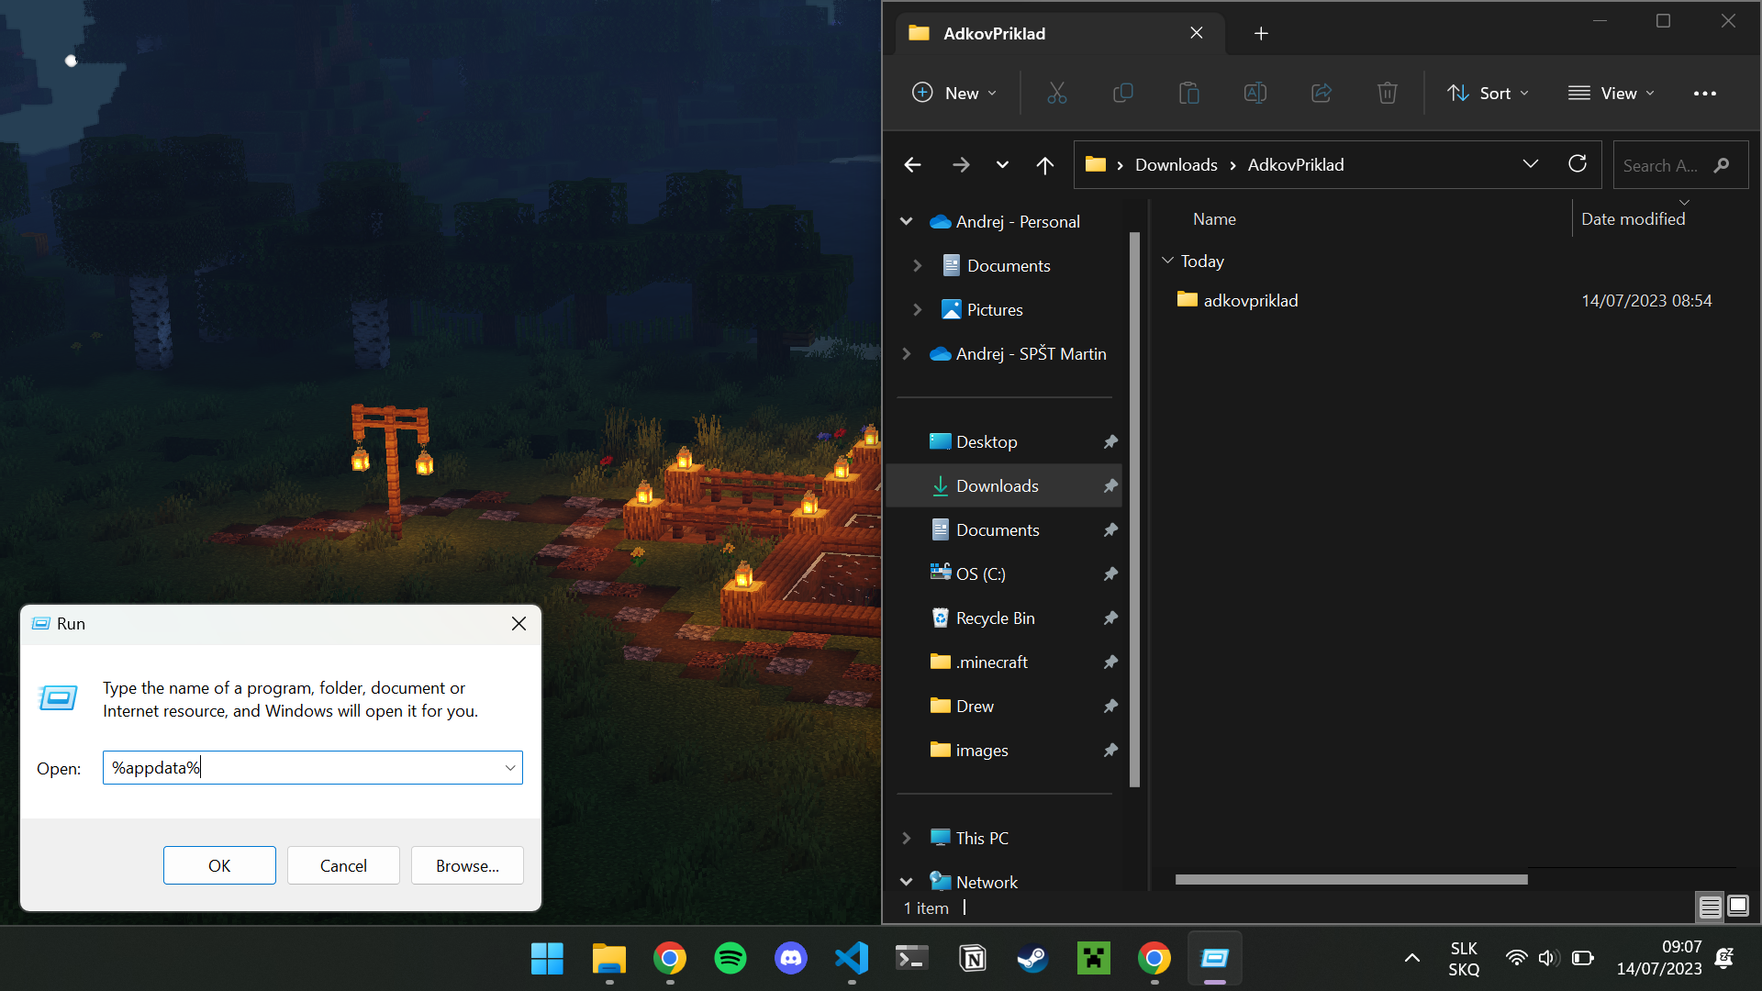Unpin Recycle Bin using its pin icon

1110,618
